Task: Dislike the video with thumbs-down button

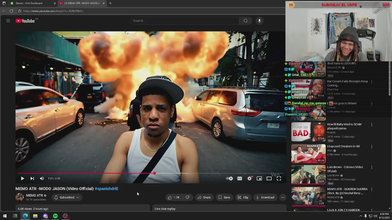Action: 187,197
